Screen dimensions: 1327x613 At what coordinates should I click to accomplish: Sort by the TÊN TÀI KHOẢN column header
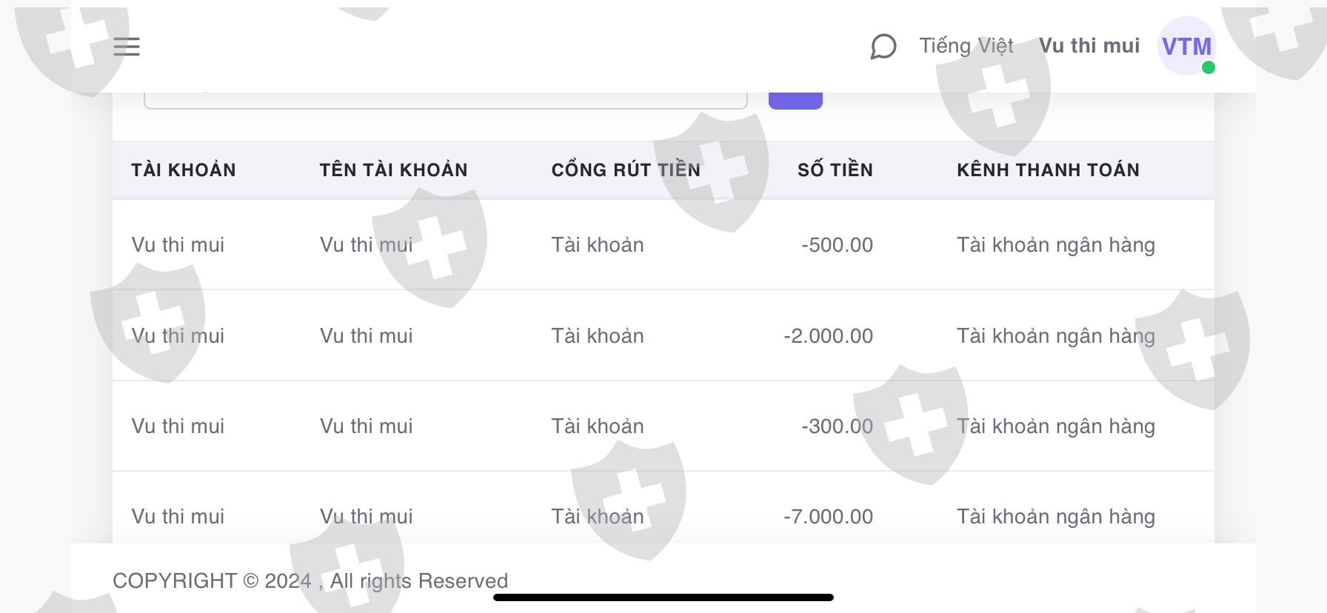pyautogui.click(x=393, y=170)
